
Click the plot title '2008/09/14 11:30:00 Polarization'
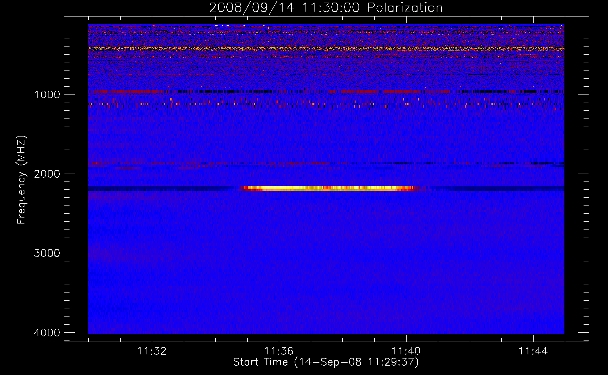click(x=326, y=7)
